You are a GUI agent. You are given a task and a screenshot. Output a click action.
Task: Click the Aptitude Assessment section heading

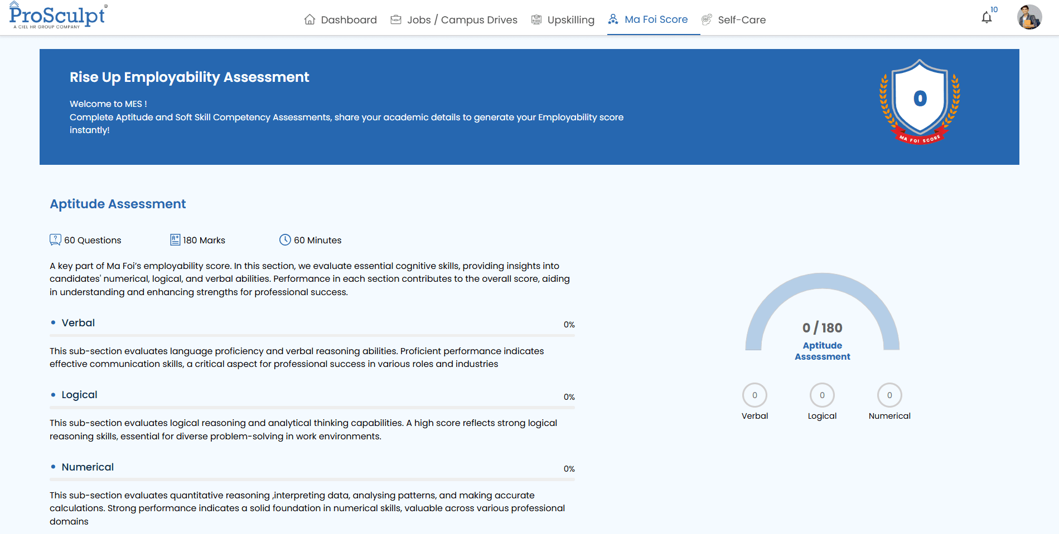[x=118, y=204]
